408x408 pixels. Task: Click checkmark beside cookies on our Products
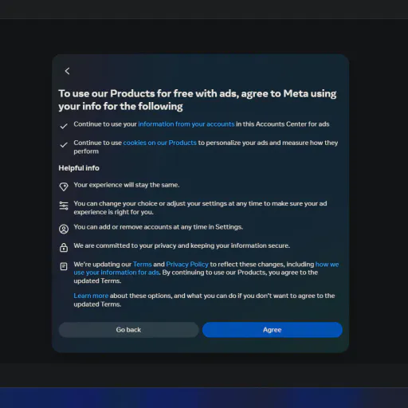click(x=64, y=145)
